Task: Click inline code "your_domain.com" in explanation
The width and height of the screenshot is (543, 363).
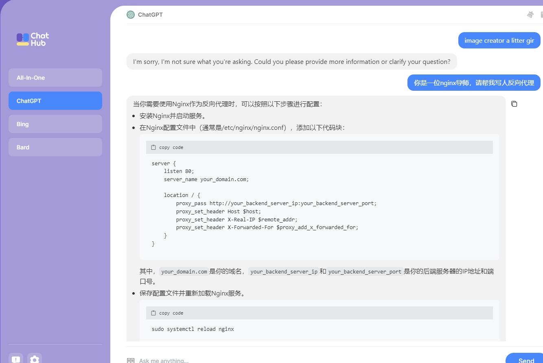Action: (x=184, y=271)
